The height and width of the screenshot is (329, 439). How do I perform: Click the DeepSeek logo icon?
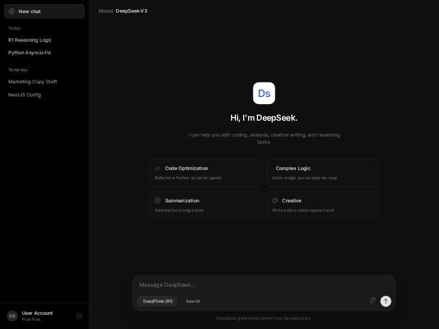click(x=264, y=93)
